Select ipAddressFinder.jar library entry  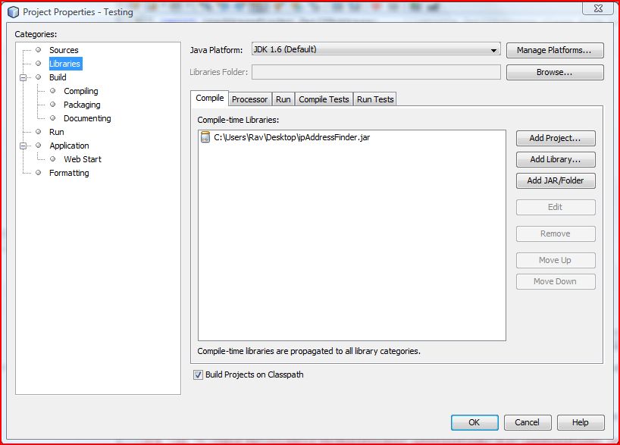[x=292, y=137]
